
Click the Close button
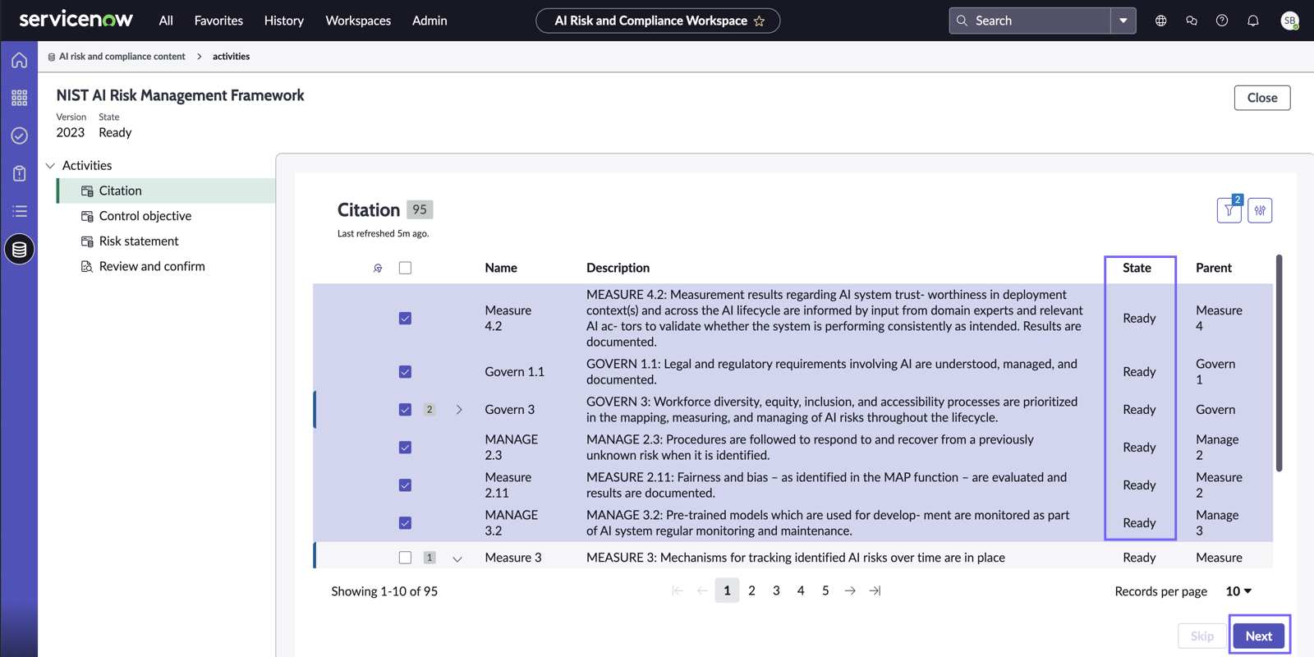1262,98
